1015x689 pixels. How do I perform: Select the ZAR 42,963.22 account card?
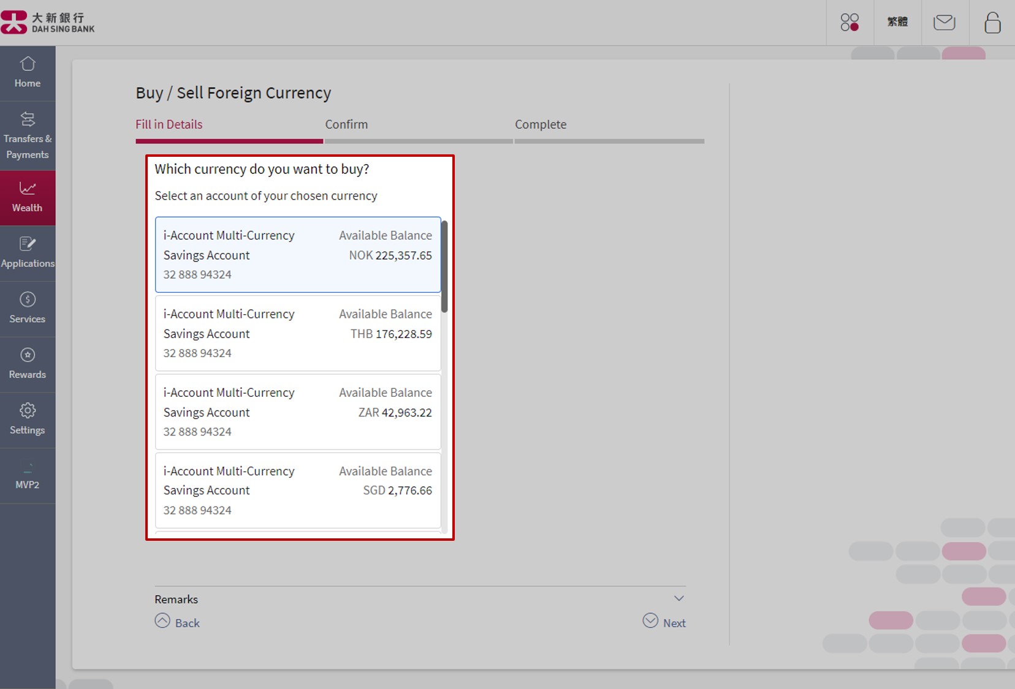pos(298,412)
